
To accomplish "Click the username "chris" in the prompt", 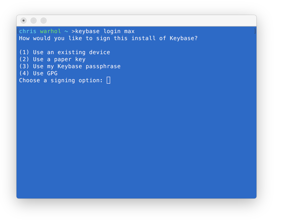I will [28, 31].
